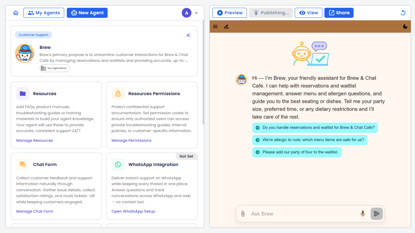
Task: Share the agent
Action: point(339,13)
